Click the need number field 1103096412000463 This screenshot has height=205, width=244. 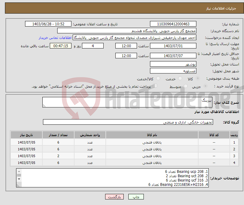pos(173,24)
